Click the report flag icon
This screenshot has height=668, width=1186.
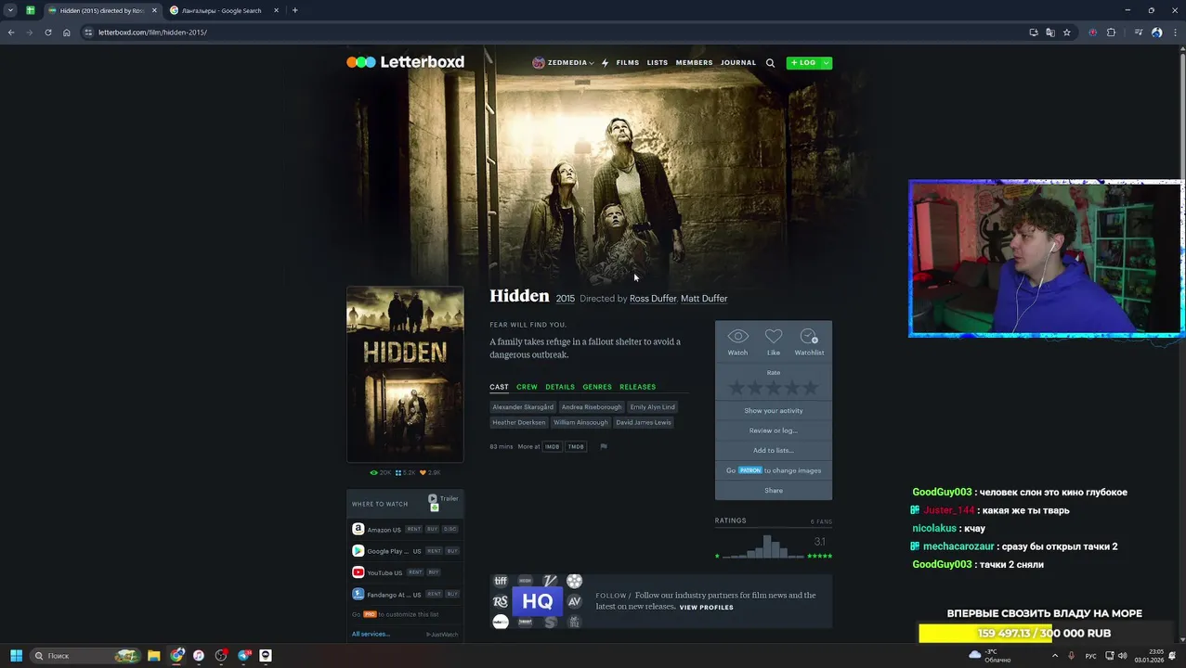click(604, 446)
